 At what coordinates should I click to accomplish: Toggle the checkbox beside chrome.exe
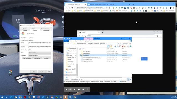click(x=80, y=55)
